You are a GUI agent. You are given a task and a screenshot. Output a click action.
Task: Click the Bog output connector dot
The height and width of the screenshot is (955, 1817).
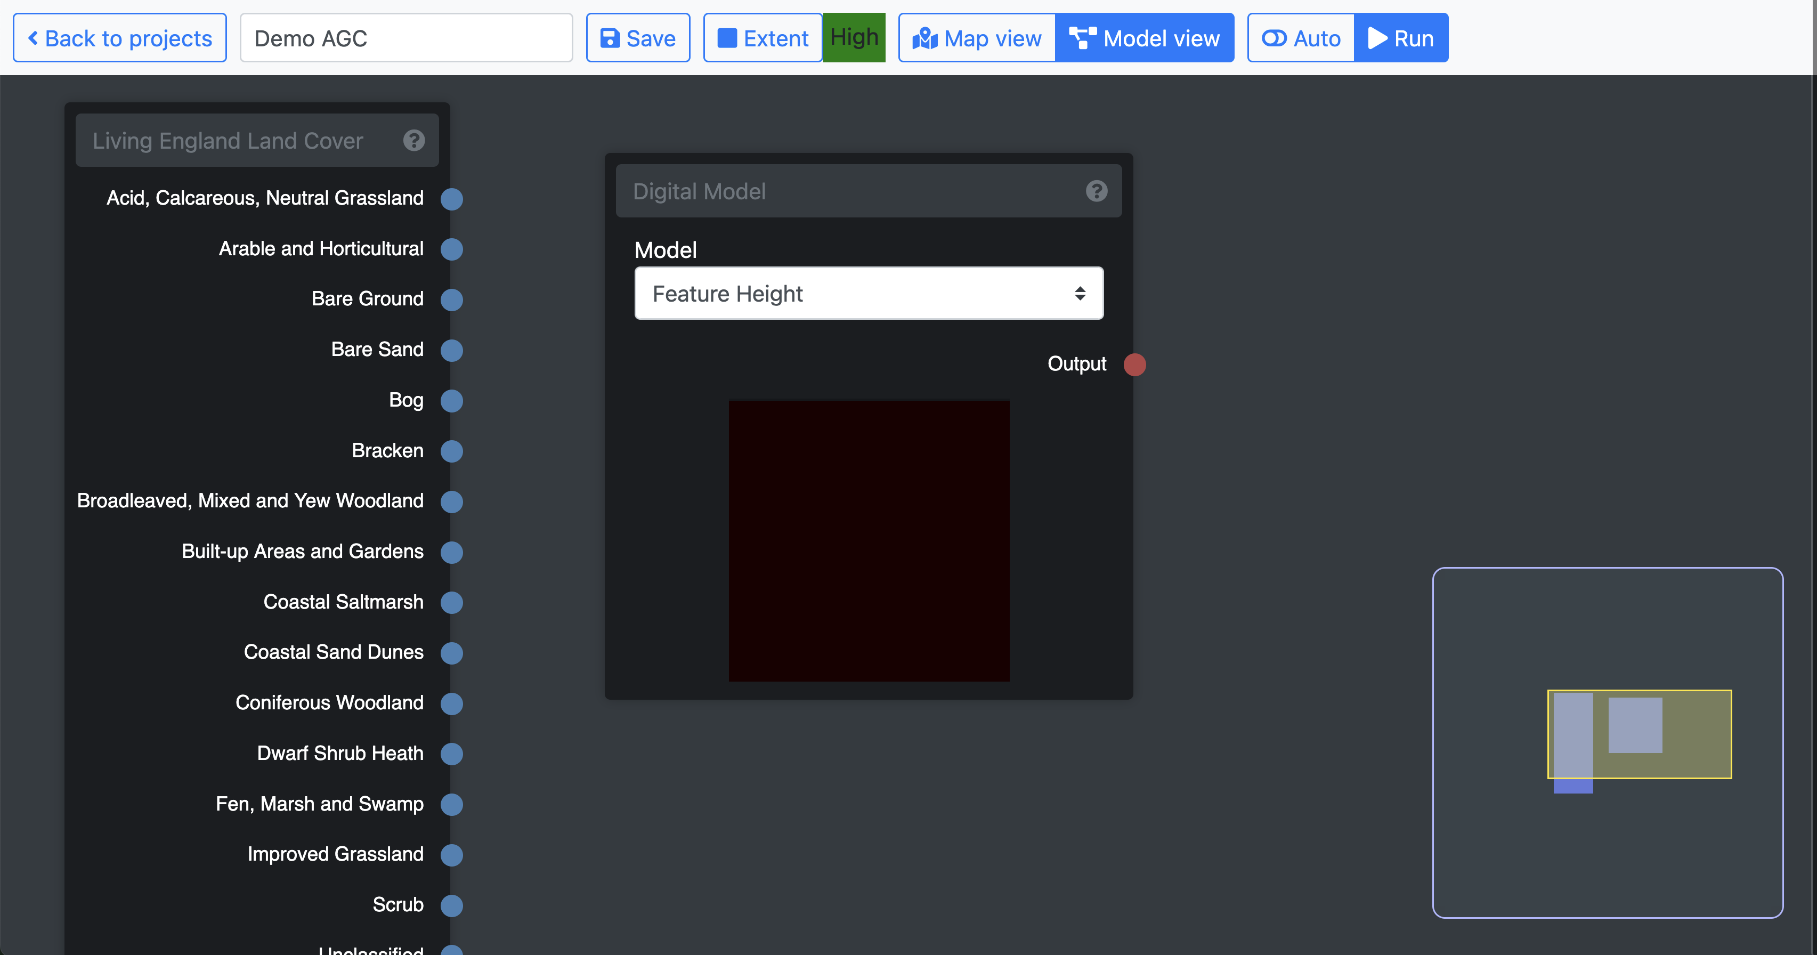click(x=451, y=401)
